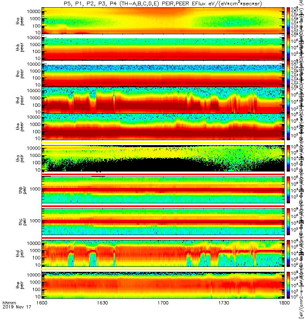Click the color bar beside the tha peer panel

click(x=288, y=21)
